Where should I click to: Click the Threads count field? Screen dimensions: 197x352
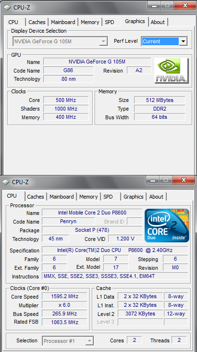coord(179,340)
